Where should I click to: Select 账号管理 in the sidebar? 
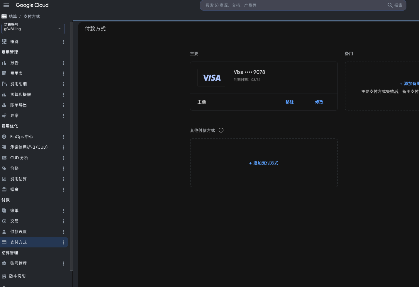click(18, 263)
